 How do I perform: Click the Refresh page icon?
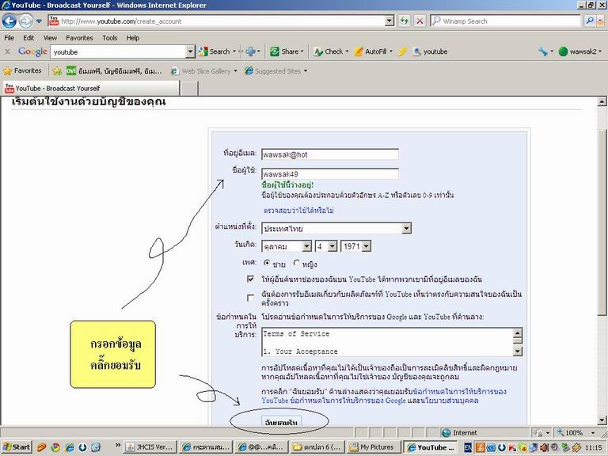[x=405, y=21]
